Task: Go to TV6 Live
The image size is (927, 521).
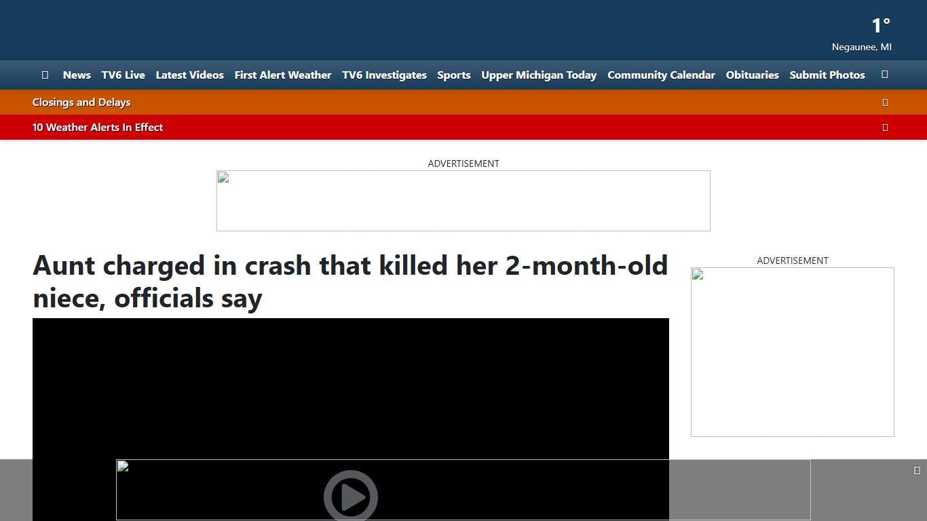Action: [123, 75]
